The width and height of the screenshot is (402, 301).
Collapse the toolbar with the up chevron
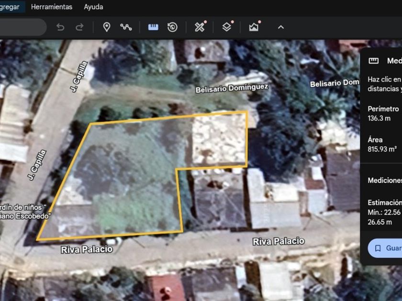[281, 27]
